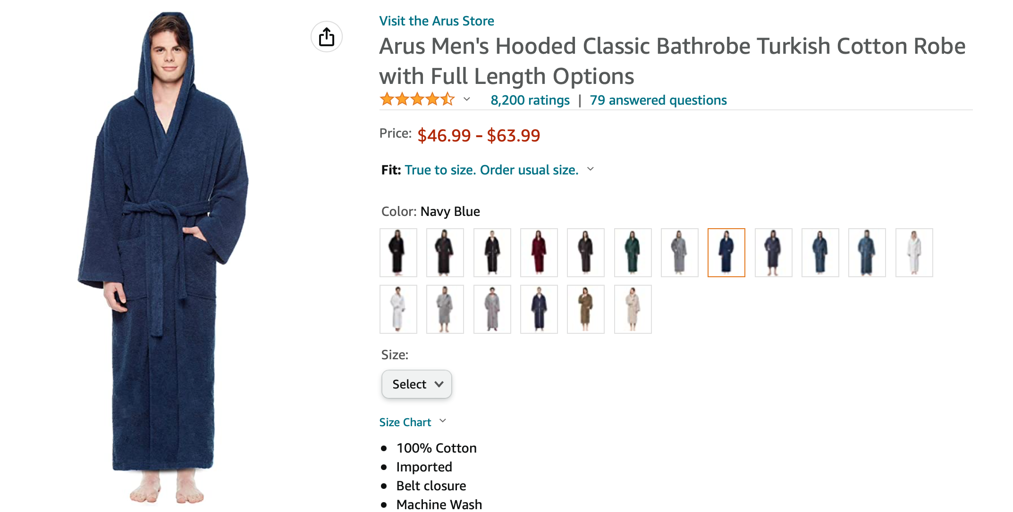Select the white robe swatch starting second row
The width and height of the screenshot is (1013, 512).
398,309
